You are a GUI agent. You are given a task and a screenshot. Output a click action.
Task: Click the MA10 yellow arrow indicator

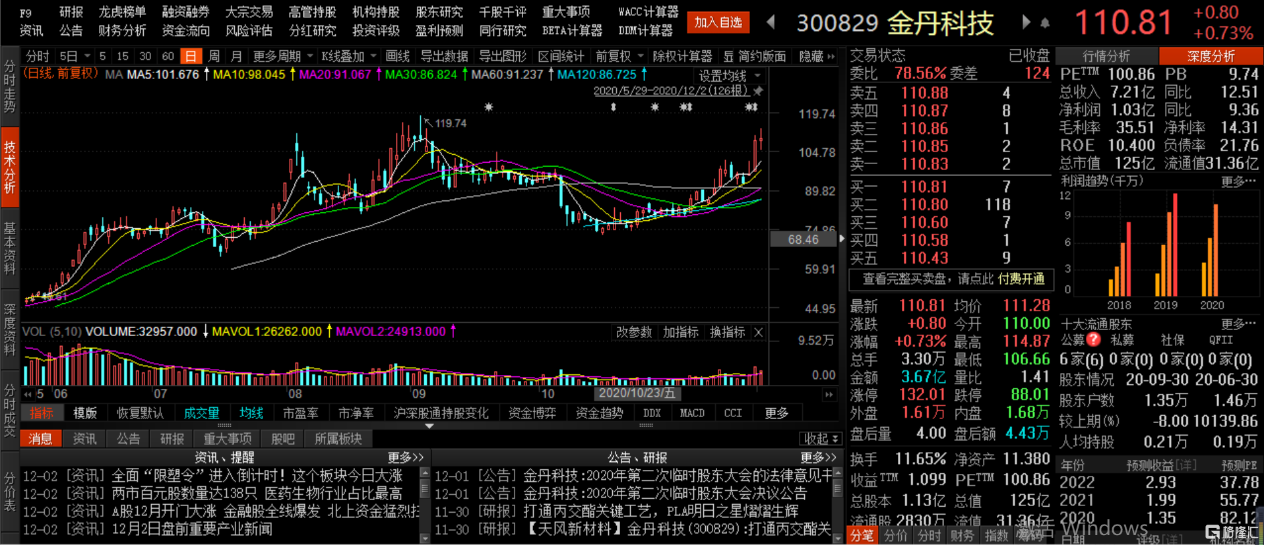click(292, 74)
